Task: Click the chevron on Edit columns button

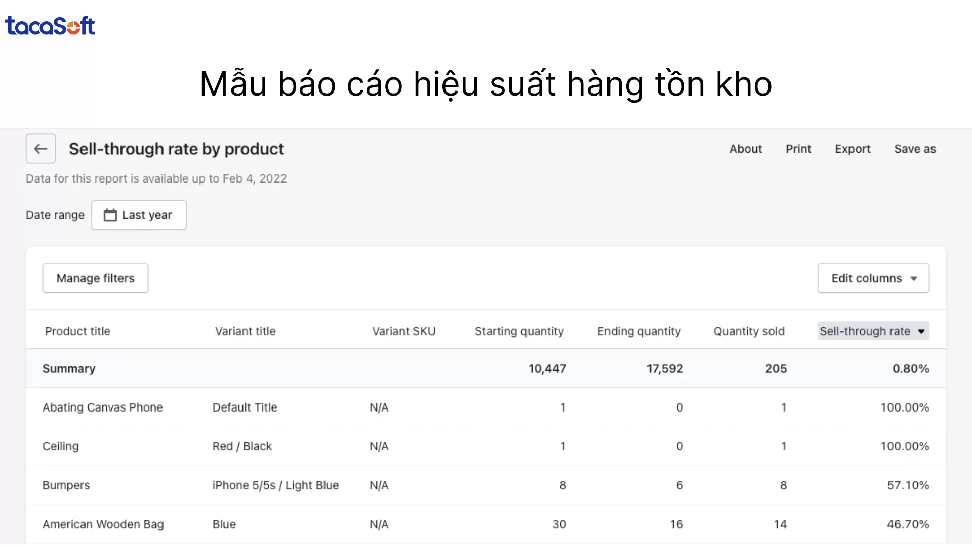Action: point(914,278)
